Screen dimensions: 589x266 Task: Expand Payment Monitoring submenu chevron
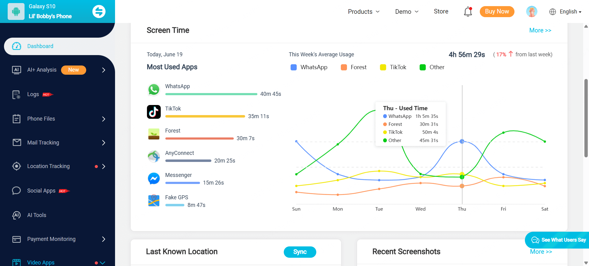(x=104, y=239)
